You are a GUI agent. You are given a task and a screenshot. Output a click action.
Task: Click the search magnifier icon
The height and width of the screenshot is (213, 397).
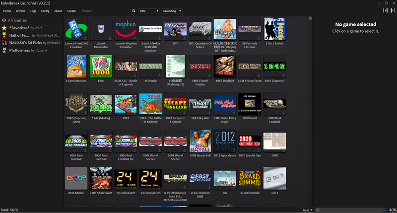133,11
